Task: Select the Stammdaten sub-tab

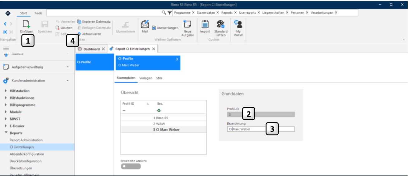Action: 126,78
